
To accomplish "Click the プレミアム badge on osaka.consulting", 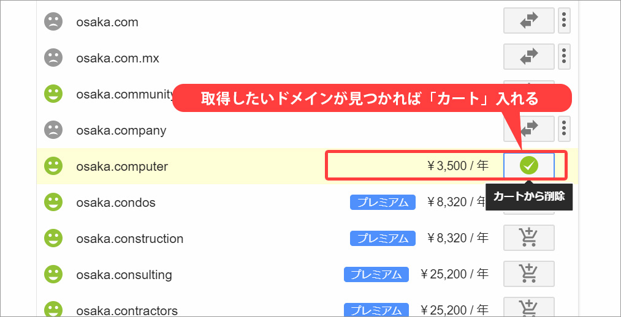I will tap(376, 274).
